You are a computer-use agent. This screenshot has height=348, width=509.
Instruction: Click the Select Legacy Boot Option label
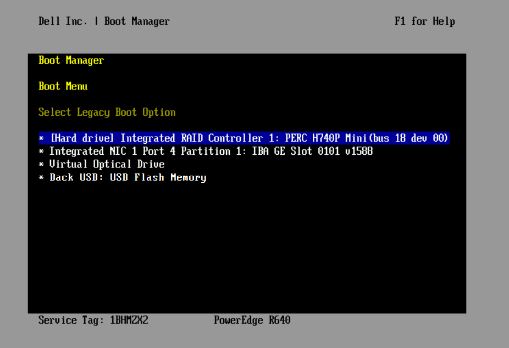(x=107, y=113)
